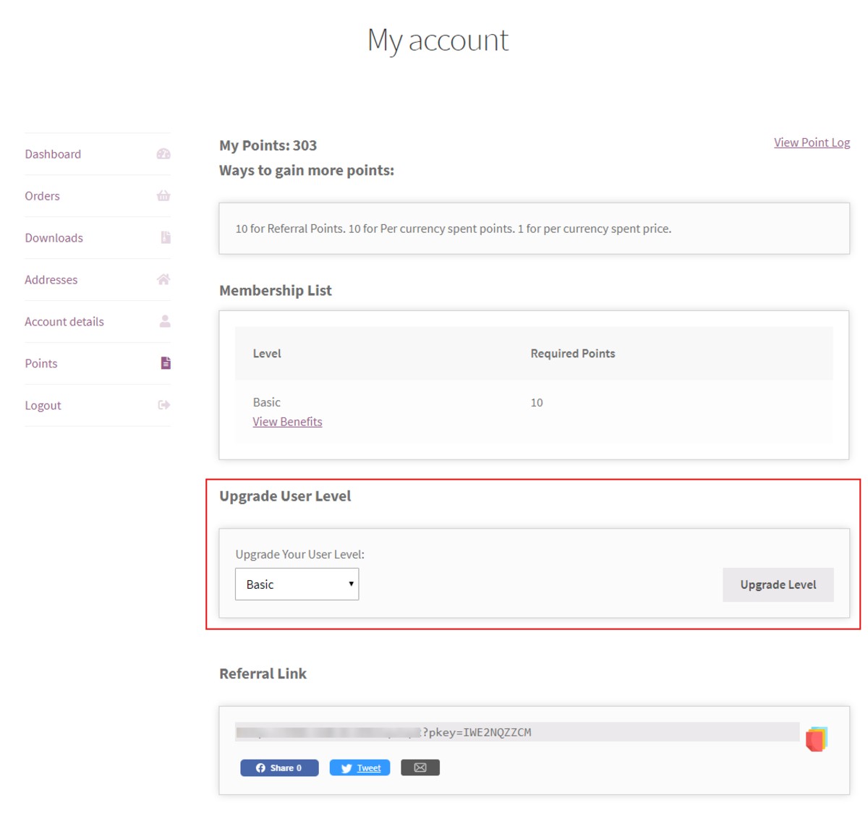Open the View Point Log link
868x816 pixels.
[812, 143]
